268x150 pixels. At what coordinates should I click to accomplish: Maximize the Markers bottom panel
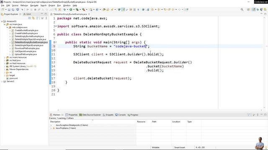[265, 115]
